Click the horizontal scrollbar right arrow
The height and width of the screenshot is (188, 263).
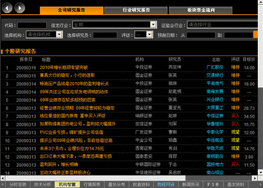coord(255,178)
